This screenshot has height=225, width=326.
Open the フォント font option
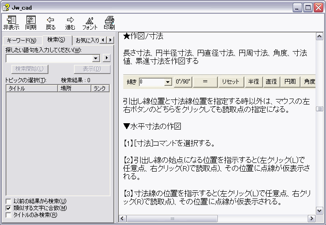pos(89,23)
